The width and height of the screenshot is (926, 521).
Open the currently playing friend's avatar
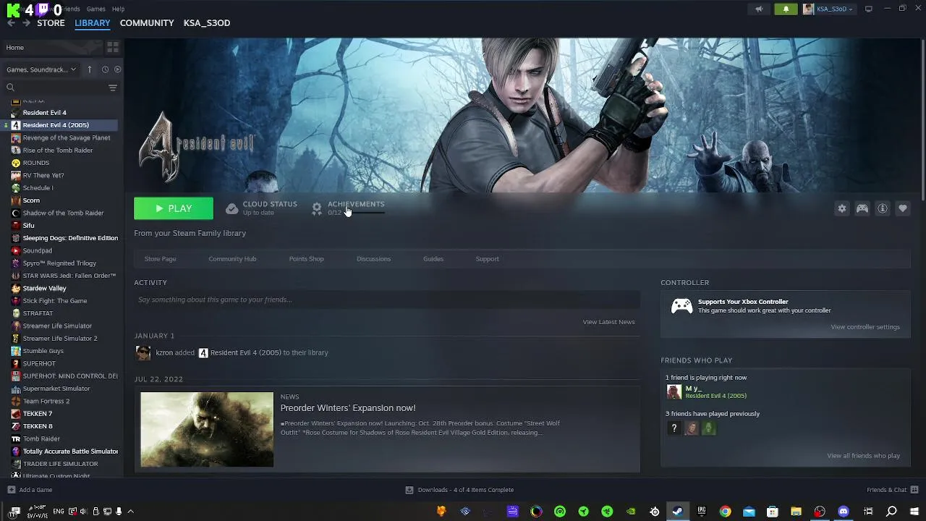coord(674,392)
